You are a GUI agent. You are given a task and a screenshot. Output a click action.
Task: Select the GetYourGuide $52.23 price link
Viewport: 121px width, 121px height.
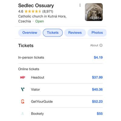pyautogui.click(x=97, y=102)
